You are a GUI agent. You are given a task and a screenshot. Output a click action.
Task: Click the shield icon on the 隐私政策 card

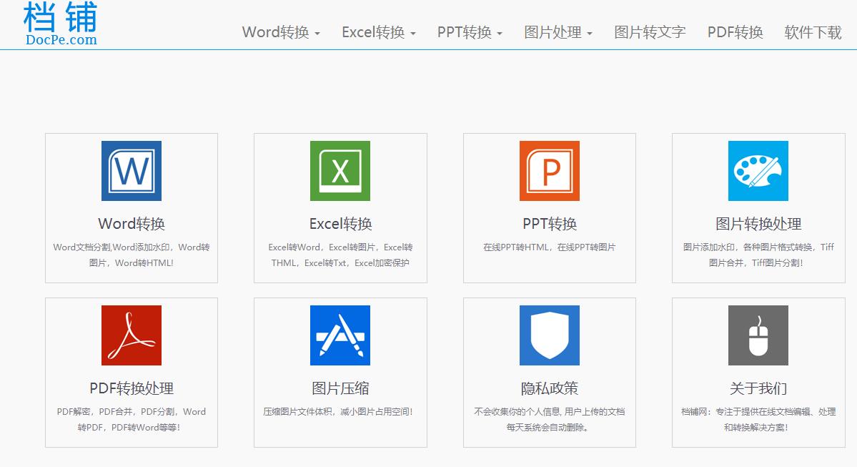[549, 335]
